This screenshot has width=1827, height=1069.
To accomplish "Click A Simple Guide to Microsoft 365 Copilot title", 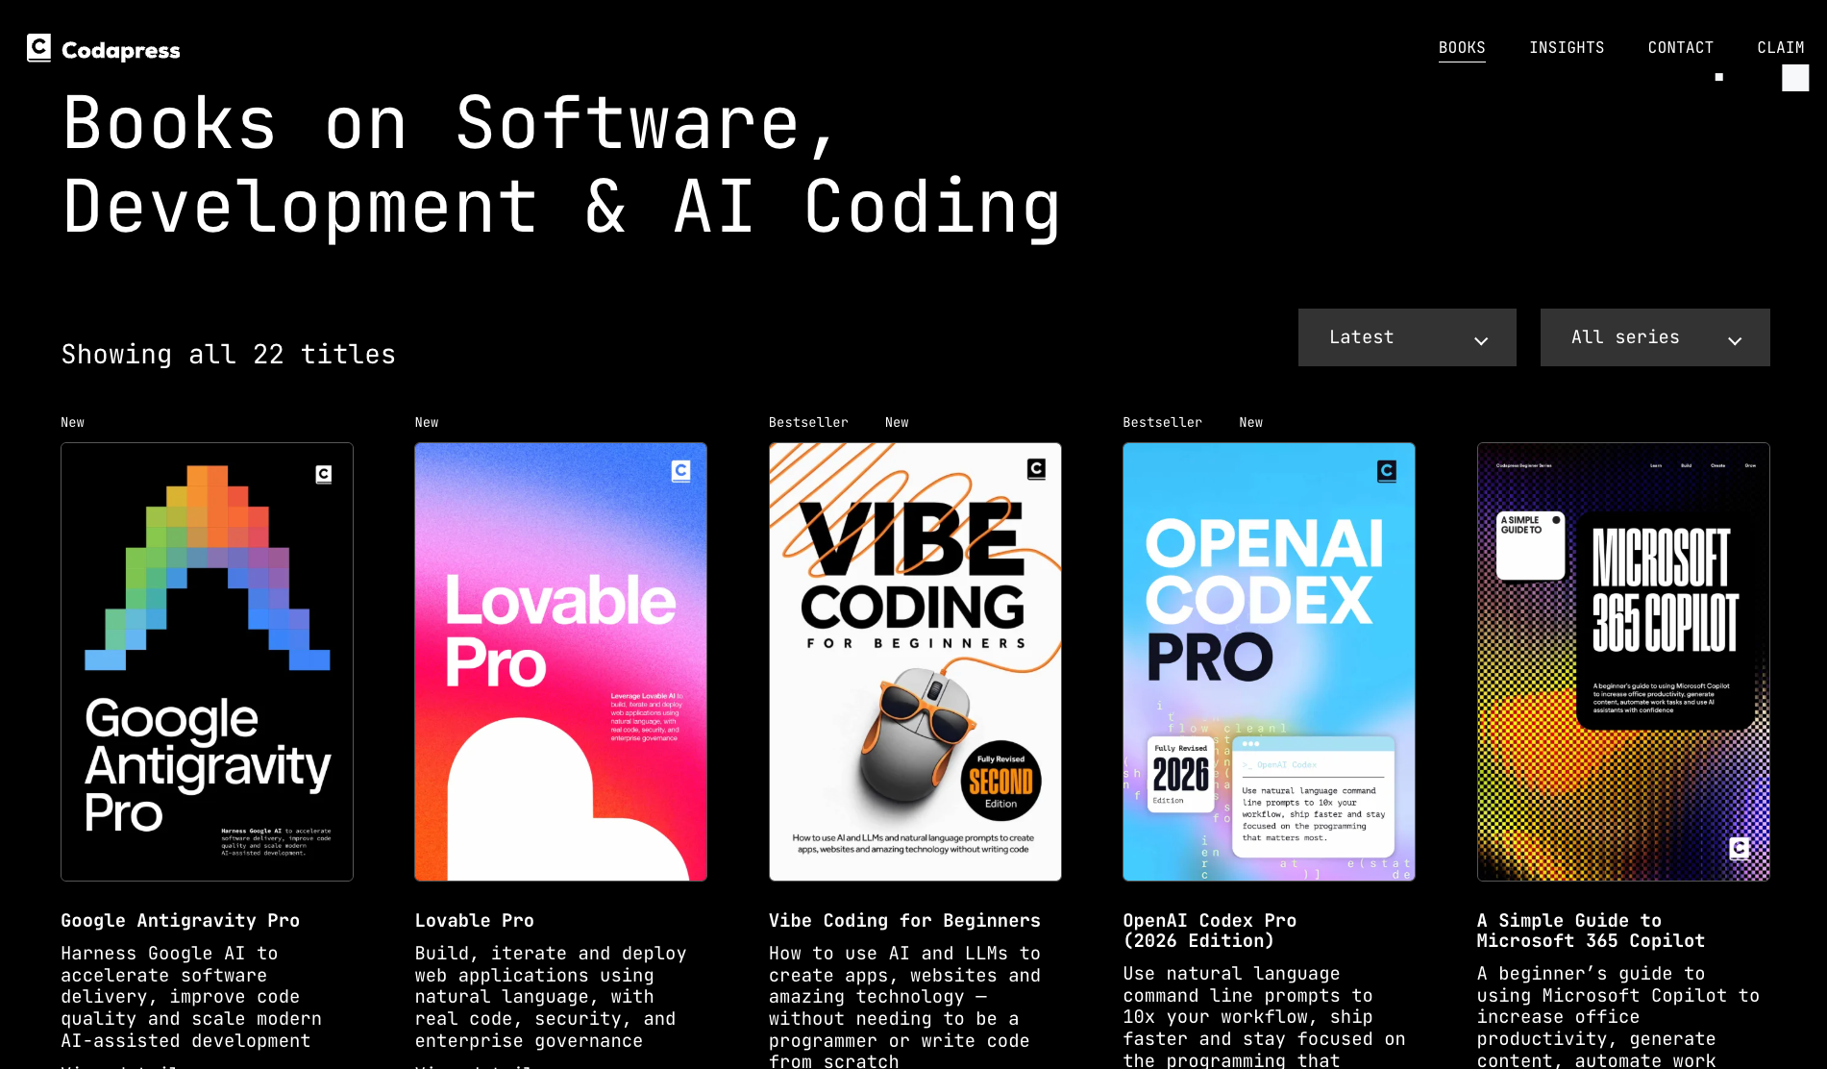I will point(1591,931).
